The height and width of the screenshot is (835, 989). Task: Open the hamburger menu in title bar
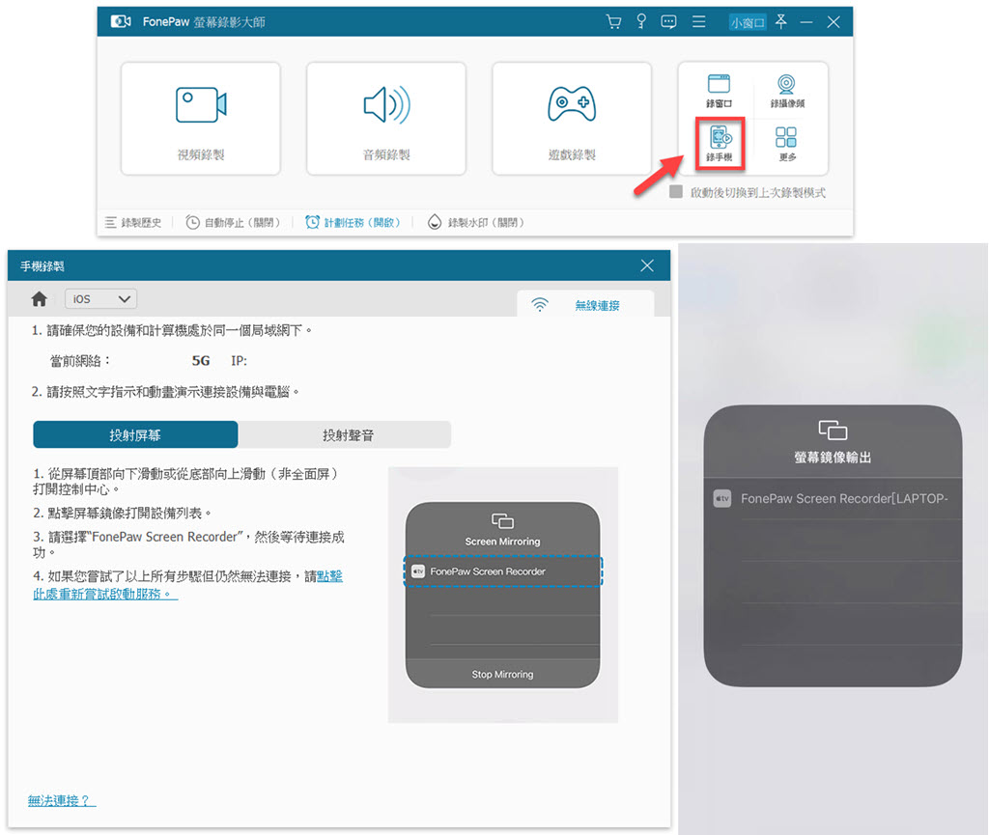coord(699,22)
